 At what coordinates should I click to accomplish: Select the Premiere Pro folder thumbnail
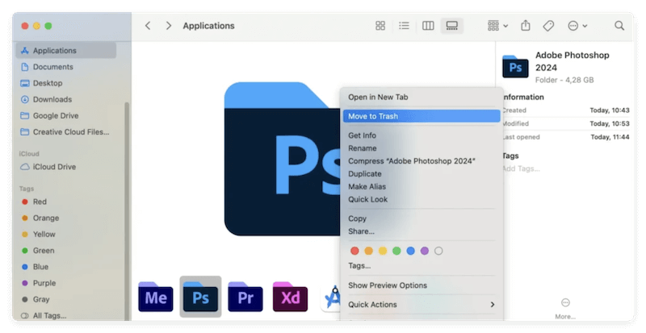pos(245,297)
